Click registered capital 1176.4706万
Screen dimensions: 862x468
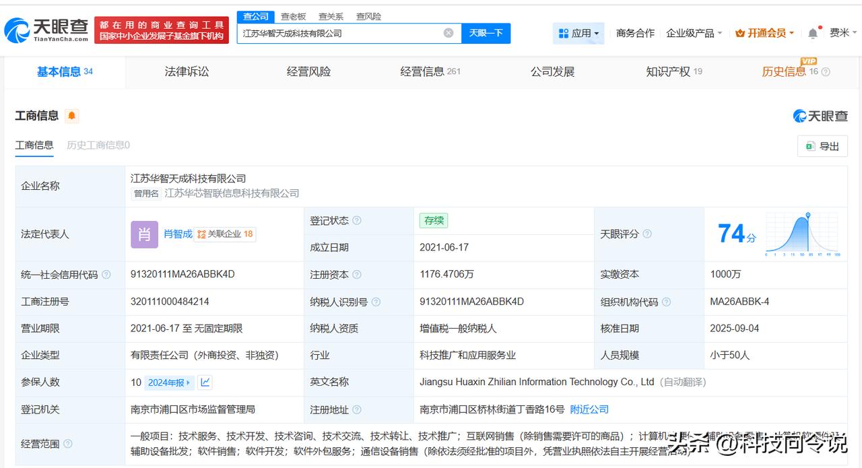tap(446, 274)
